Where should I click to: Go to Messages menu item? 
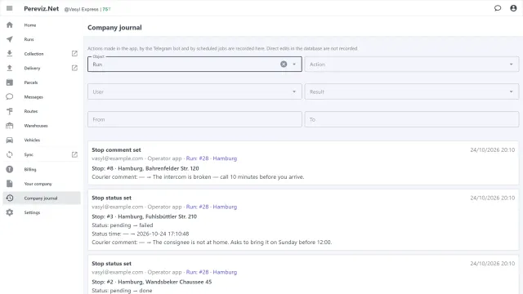tap(42, 96)
